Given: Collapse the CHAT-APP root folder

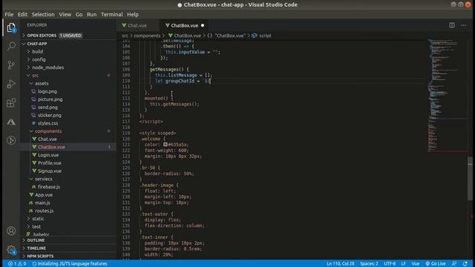Looking at the screenshot, I should click(x=68, y=44).
